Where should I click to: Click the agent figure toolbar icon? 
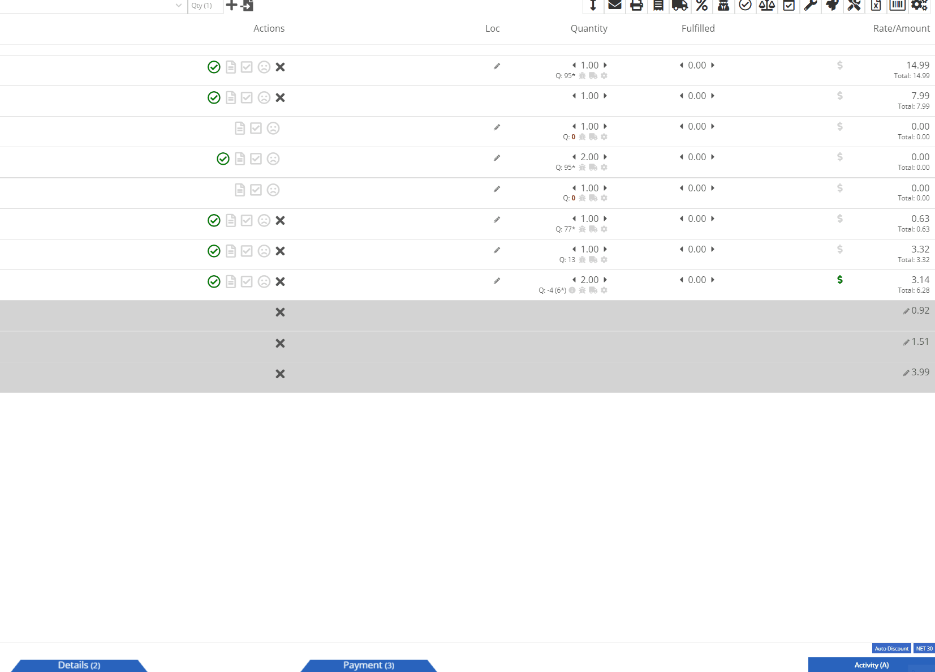coord(723,5)
